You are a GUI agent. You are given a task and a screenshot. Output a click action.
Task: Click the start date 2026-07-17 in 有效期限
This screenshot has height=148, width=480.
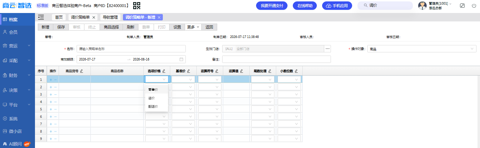coord(87,59)
